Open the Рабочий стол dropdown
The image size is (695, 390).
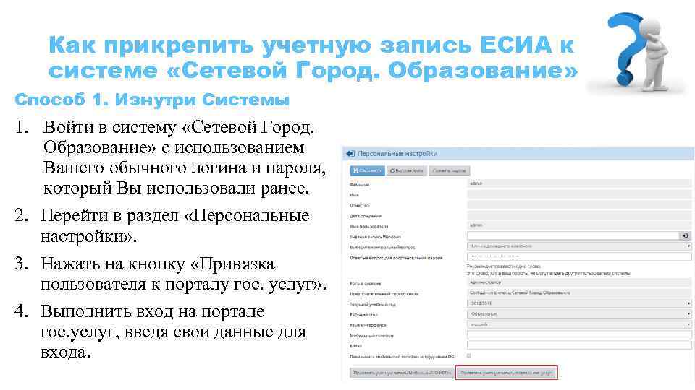(x=579, y=314)
